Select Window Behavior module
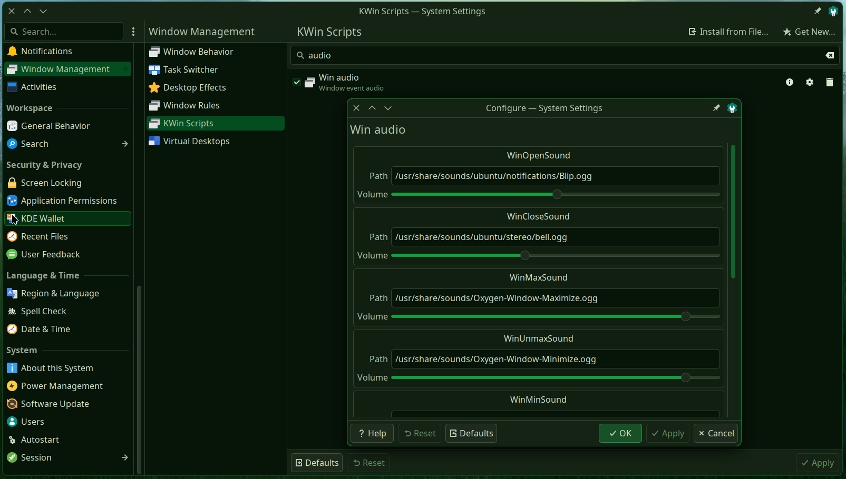Image resolution: width=846 pixels, height=479 pixels. [x=216, y=52]
